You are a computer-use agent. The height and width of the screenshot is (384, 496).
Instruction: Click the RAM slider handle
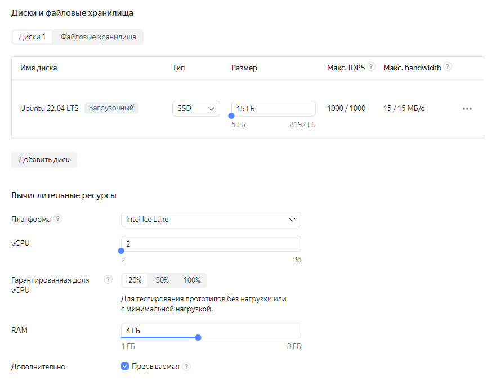pos(198,338)
